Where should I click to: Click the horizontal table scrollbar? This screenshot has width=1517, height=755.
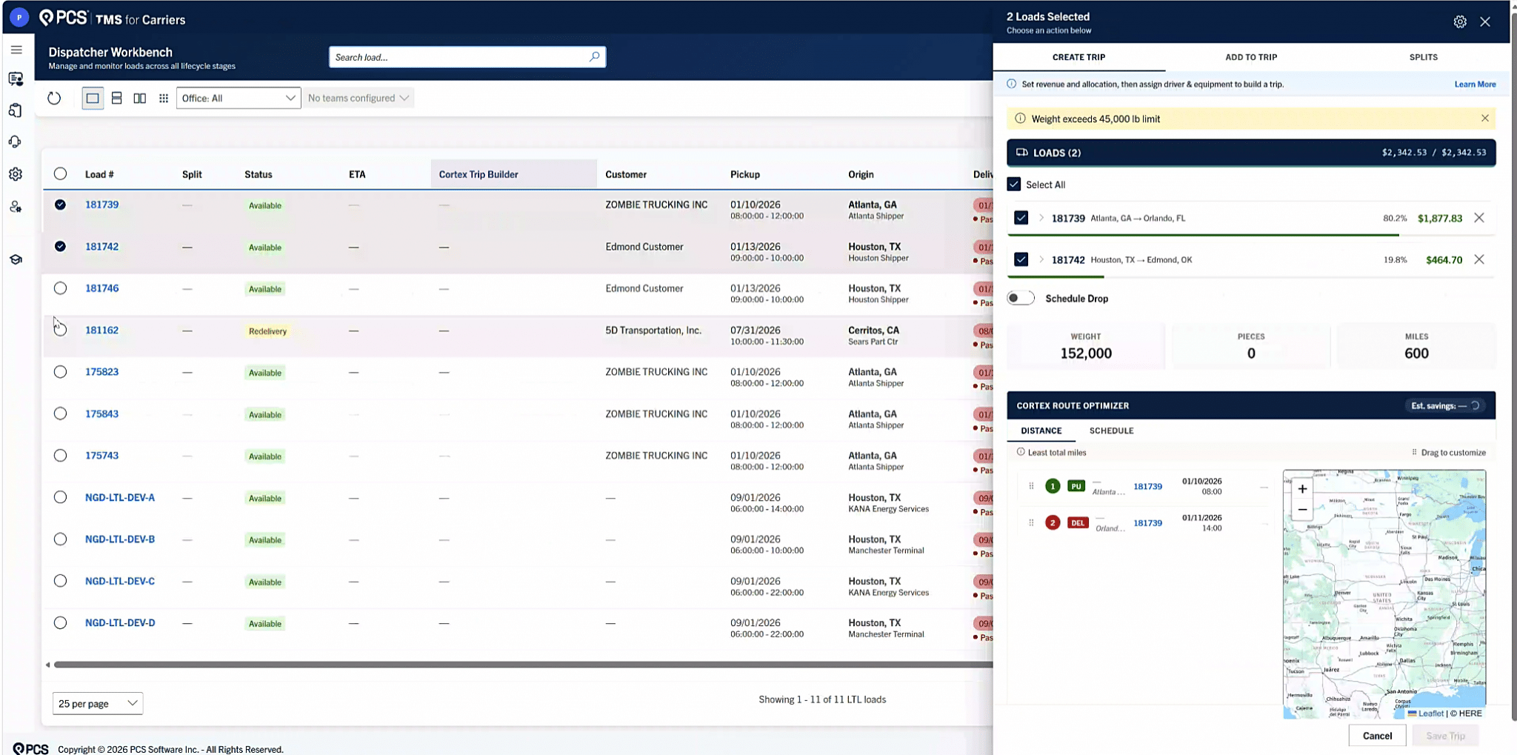pyautogui.click(x=523, y=665)
